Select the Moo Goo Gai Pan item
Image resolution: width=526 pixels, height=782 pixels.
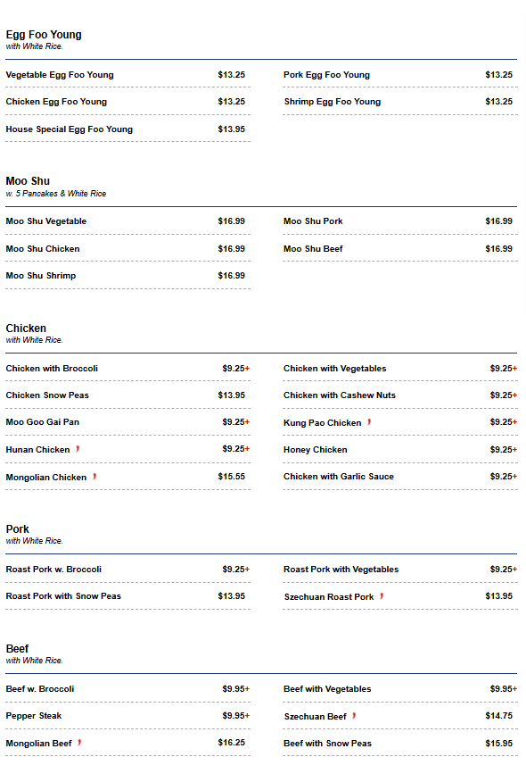(x=128, y=422)
